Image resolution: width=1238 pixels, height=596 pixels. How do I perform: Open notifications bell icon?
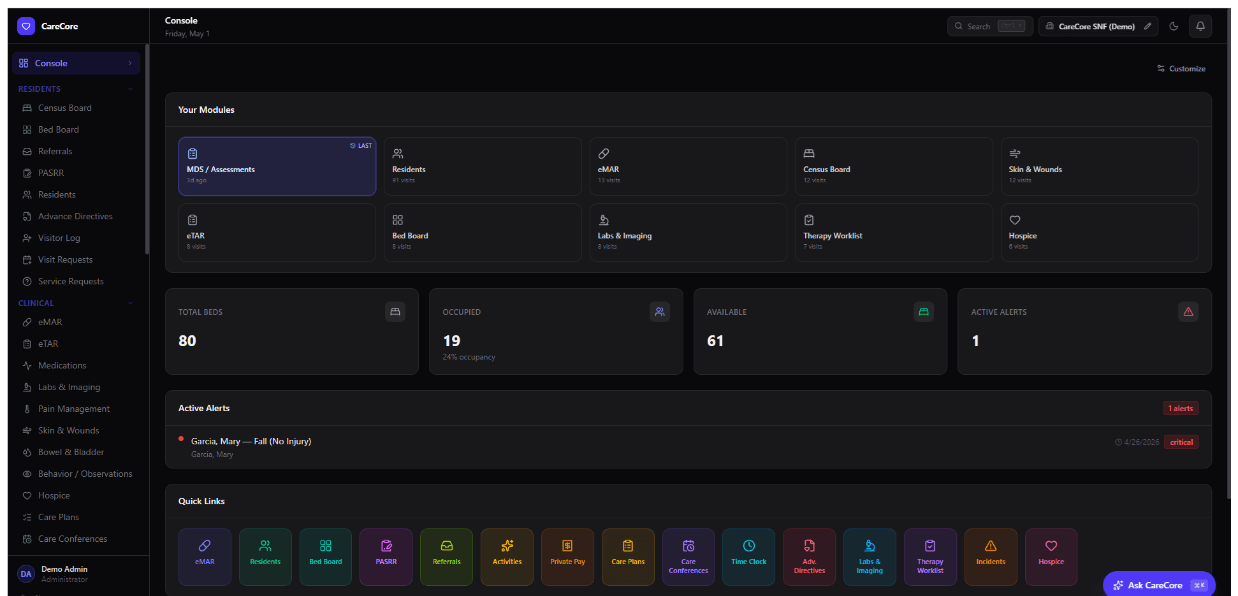(1200, 26)
